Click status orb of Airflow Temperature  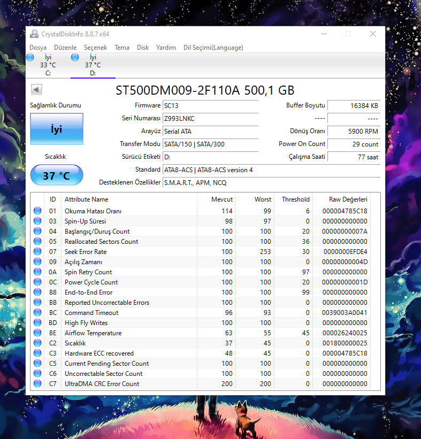(37, 333)
